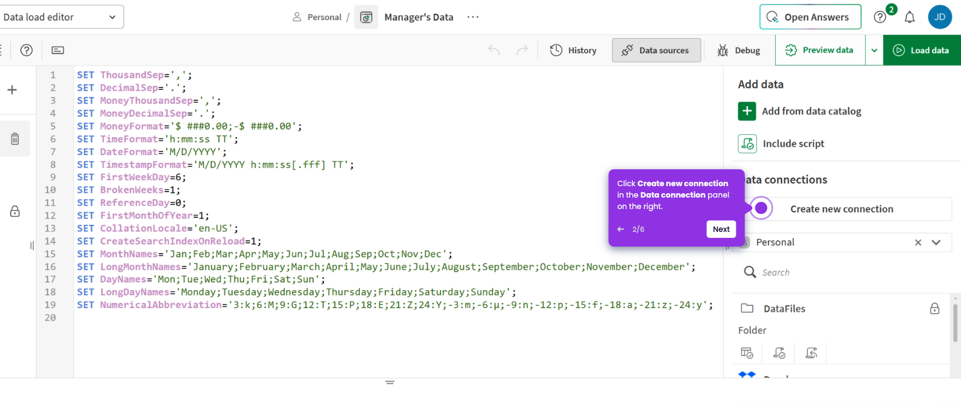Click the lock icon in left sidebar
The height and width of the screenshot is (405, 961).
(x=15, y=211)
